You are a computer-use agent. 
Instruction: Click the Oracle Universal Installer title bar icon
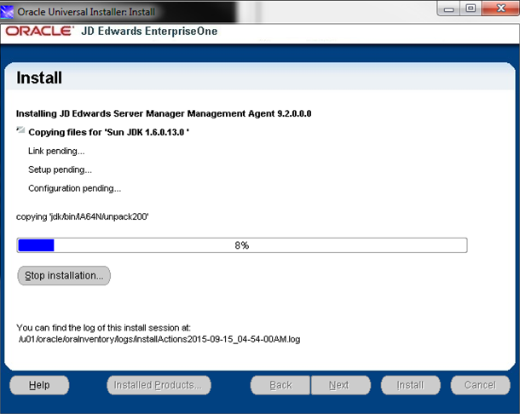click(7, 12)
